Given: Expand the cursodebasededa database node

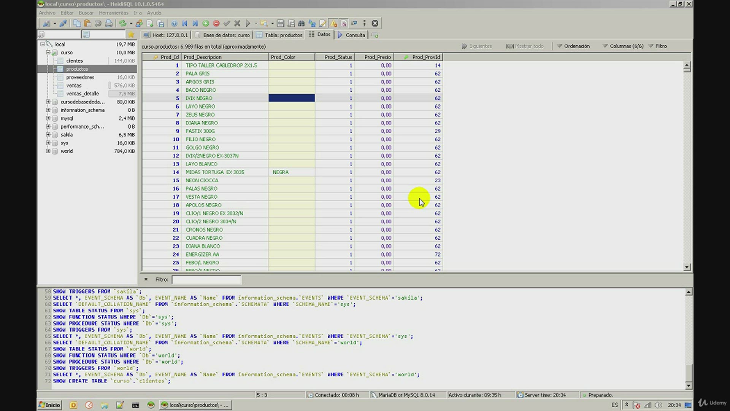Looking at the screenshot, I should 48,102.
